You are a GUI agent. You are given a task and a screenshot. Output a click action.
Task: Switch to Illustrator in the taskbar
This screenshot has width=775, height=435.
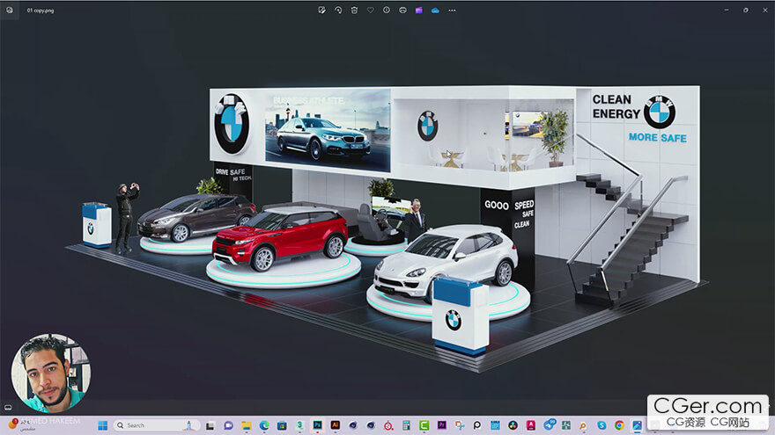click(x=336, y=425)
